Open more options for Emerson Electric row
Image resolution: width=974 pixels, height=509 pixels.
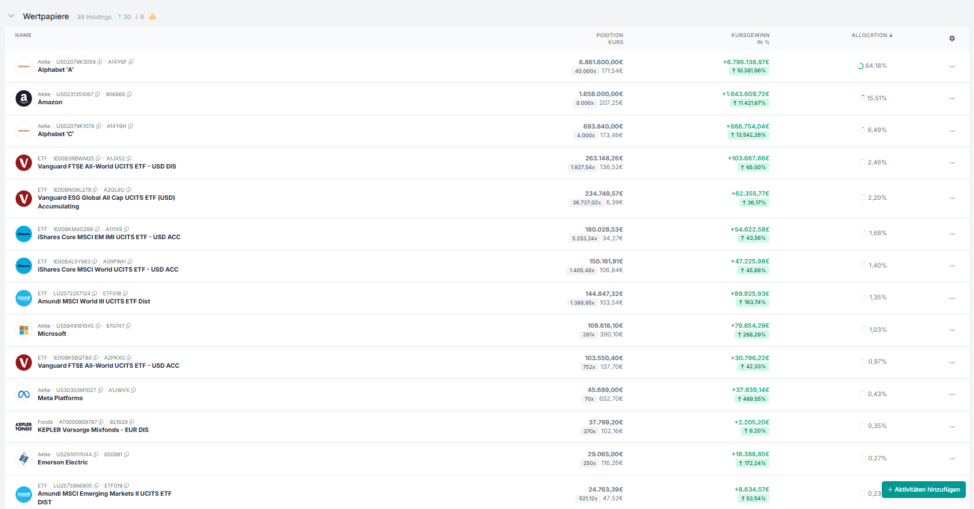click(x=952, y=459)
